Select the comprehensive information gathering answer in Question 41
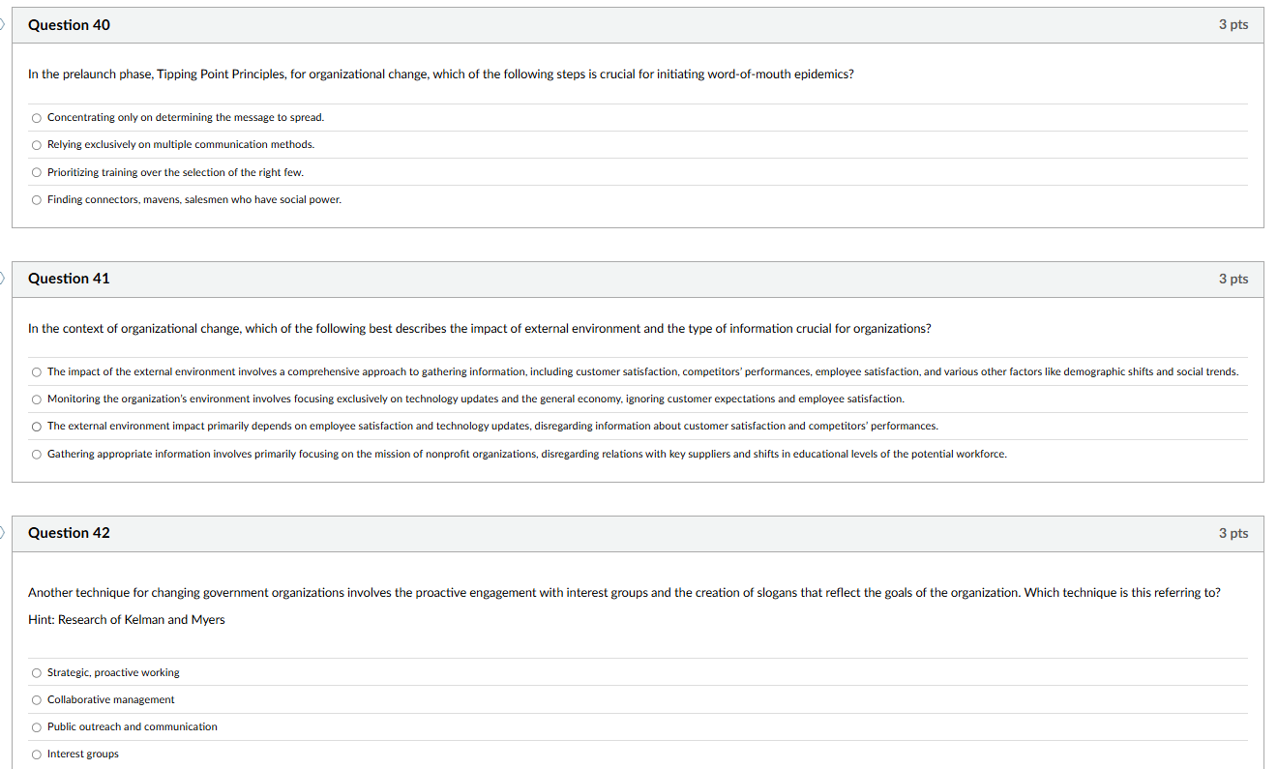 36,371
